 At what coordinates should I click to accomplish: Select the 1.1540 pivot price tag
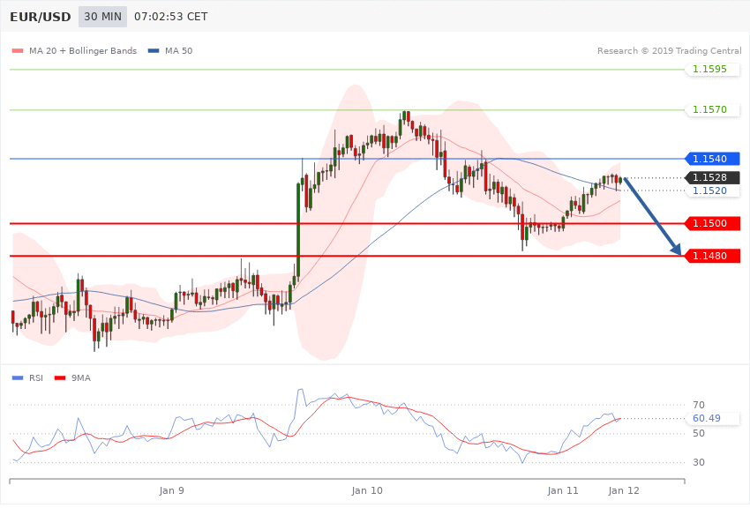click(x=713, y=159)
